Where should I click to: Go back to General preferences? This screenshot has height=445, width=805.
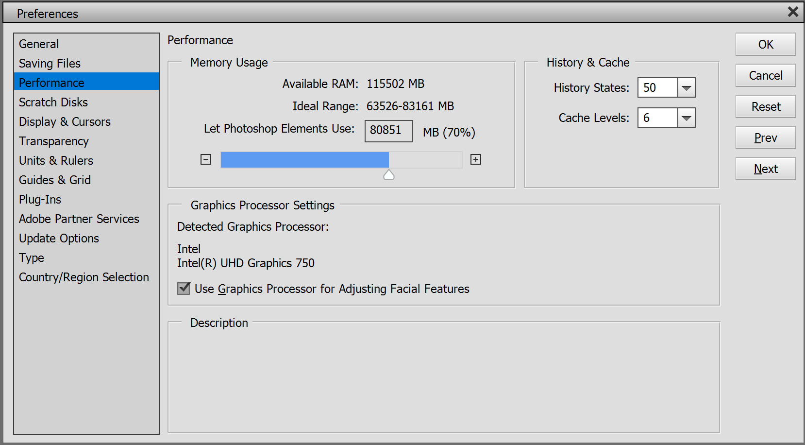[39, 44]
